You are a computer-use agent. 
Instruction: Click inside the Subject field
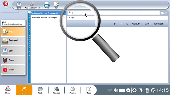117,18
